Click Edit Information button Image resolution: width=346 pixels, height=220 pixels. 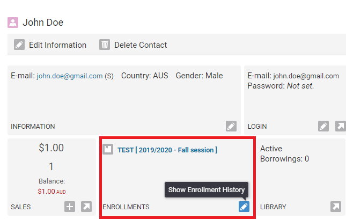tap(57, 45)
